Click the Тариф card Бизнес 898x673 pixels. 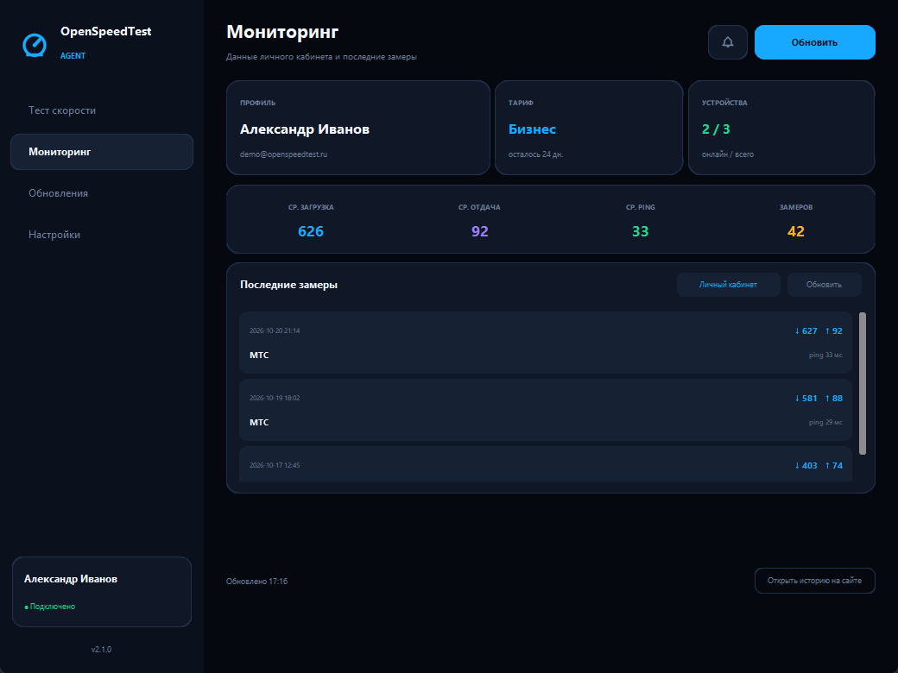point(589,128)
